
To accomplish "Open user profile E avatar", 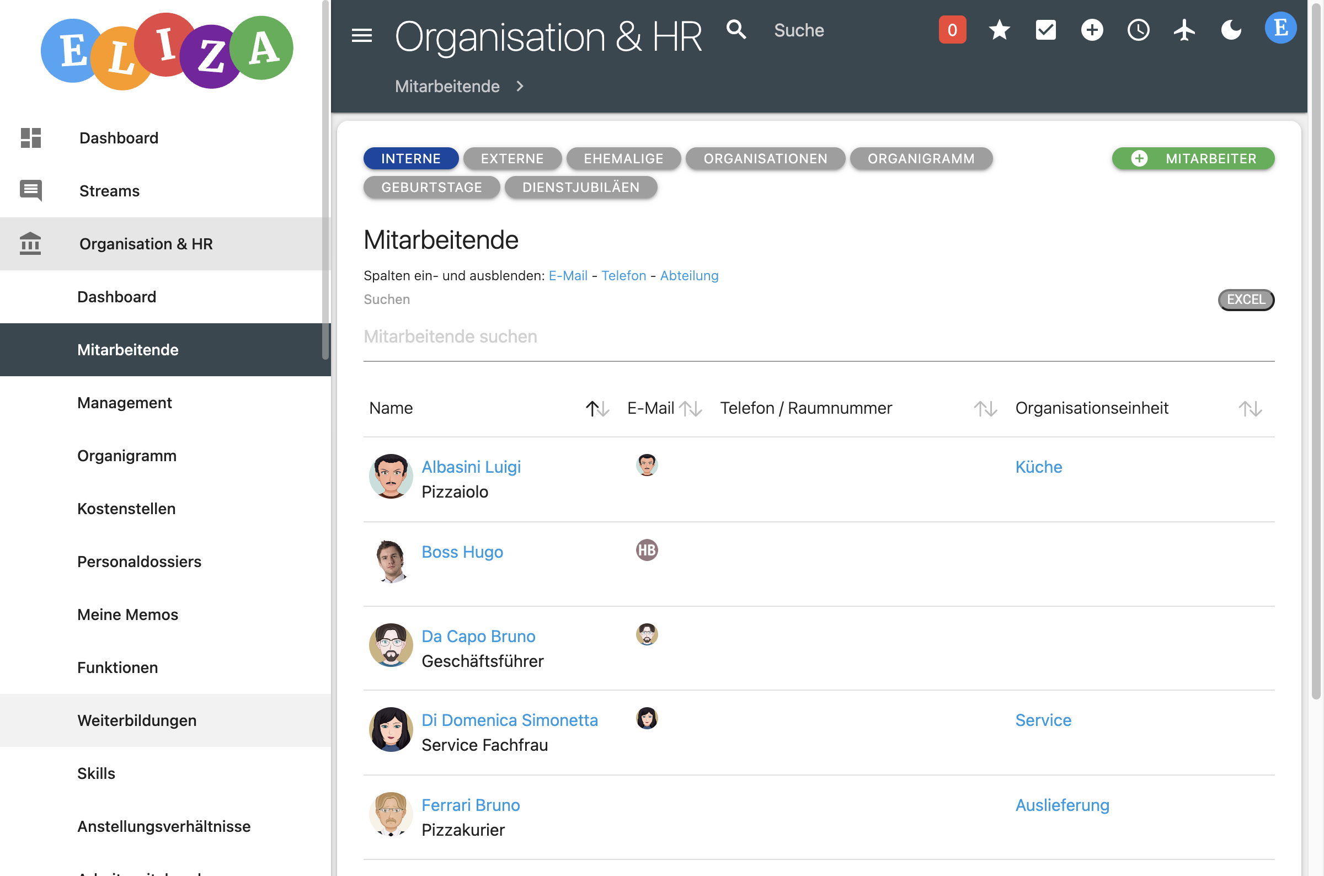I will click(x=1280, y=28).
